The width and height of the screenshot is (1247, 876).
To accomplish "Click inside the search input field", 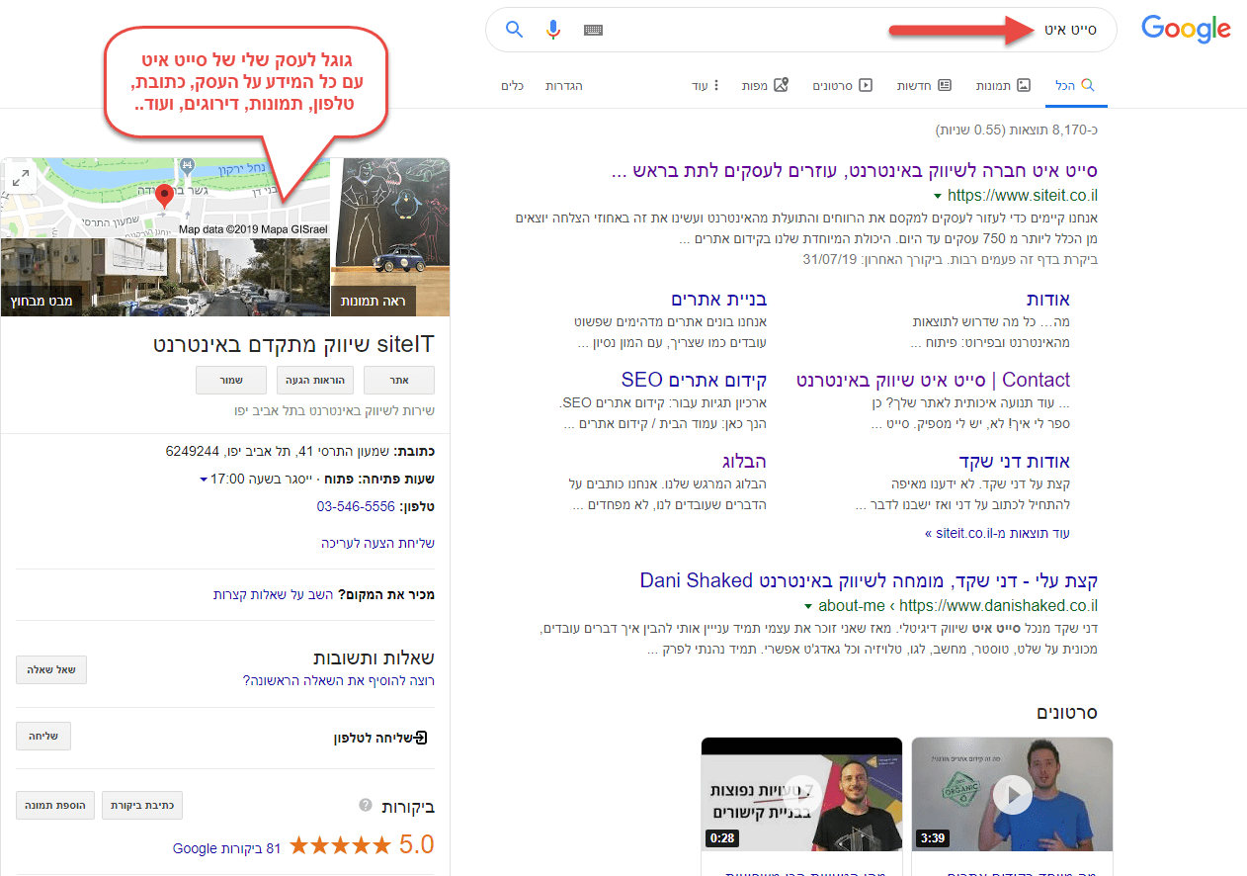I will coord(800,30).
